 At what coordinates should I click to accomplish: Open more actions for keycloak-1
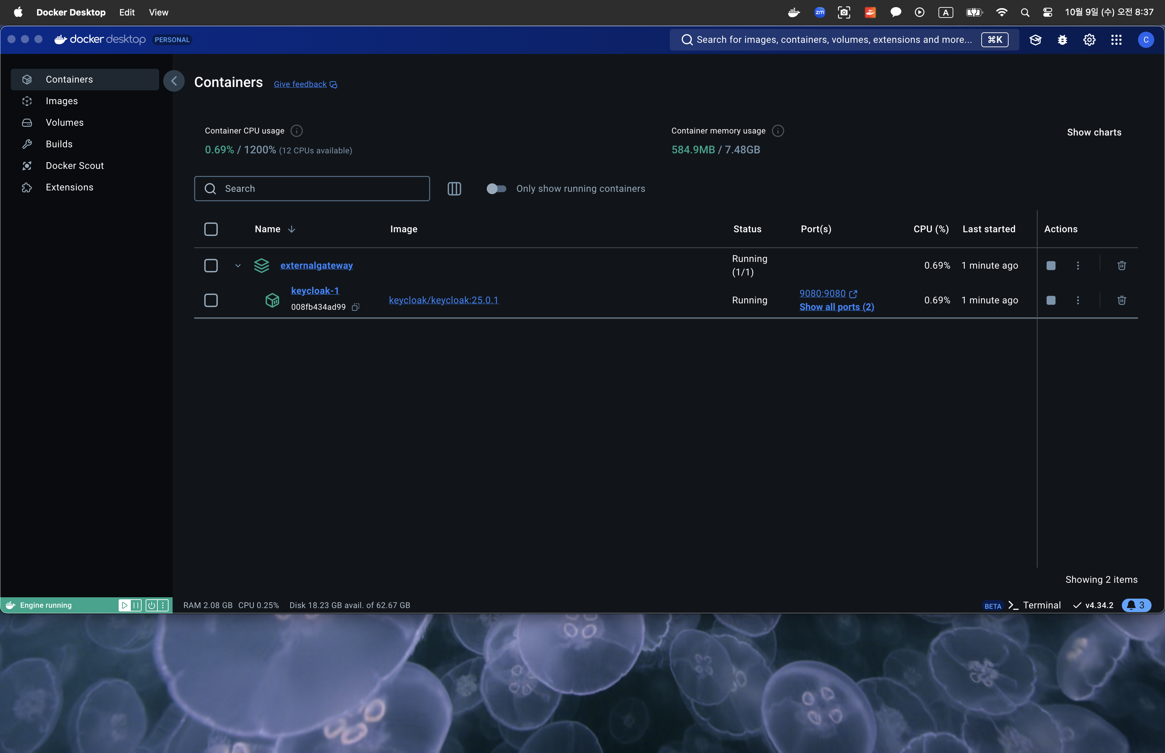pos(1078,300)
